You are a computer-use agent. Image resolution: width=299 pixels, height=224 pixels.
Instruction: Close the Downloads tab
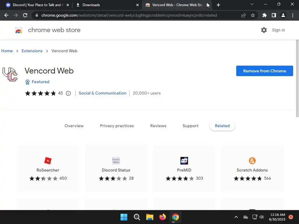138,5
